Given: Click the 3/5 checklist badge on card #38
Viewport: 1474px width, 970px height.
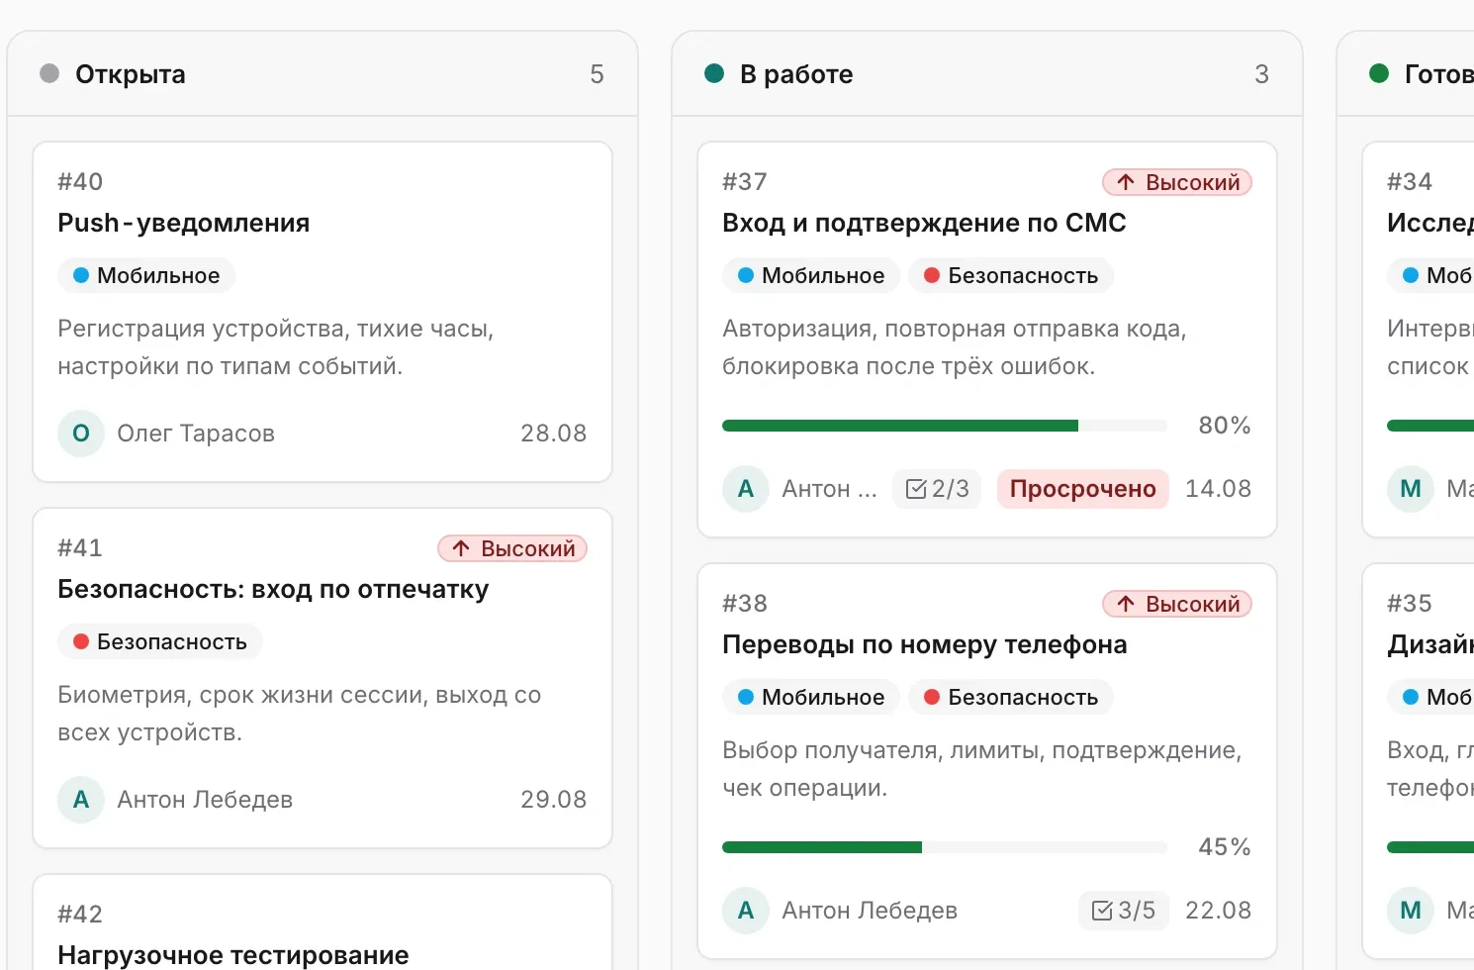Looking at the screenshot, I should (x=1123, y=911).
